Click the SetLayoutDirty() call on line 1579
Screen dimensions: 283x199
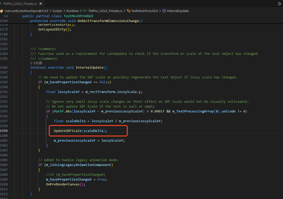pos(54,29)
